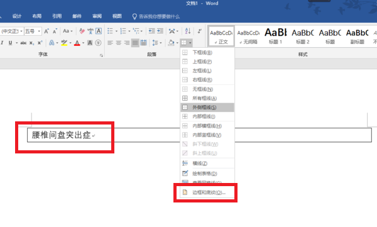Click the Clear Formatting eraser icon
The image size is (377, 227).
pos(82,31)
